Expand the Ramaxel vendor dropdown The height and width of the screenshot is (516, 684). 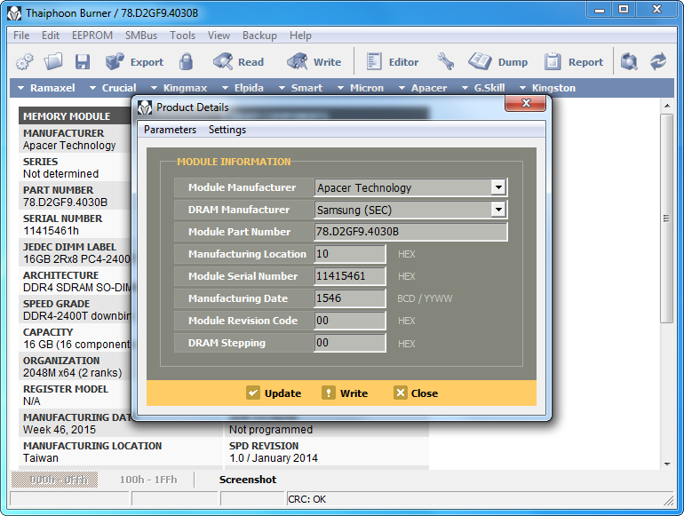pyautogui.click(x=46, y=88)
